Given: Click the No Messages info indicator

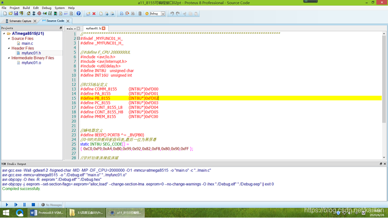Looking at the screenshot, I should [x=52, y=205].
